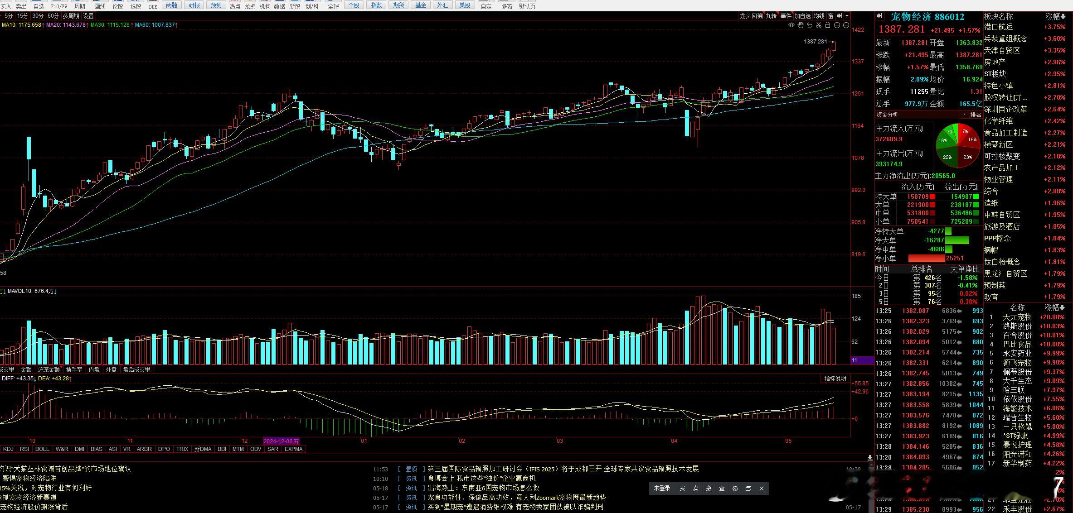
Task: Zoom out with the minus circle icon
Action: [x=846, y=25]
